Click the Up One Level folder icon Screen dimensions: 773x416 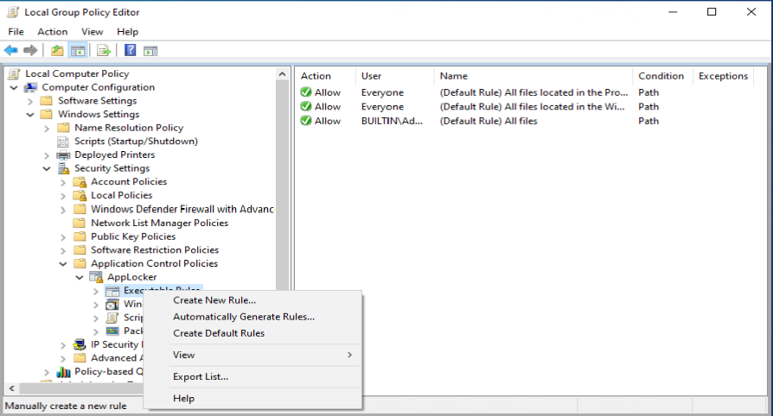tap(57, 50)
